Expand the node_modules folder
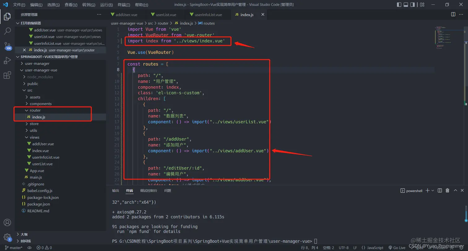 coord(60,77)
